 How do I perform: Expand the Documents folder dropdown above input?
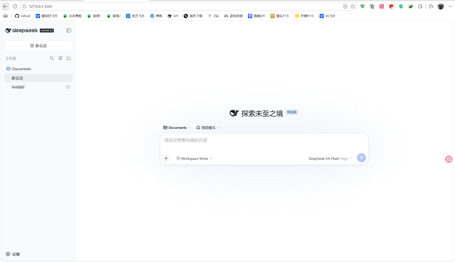[x=177, y=127]
